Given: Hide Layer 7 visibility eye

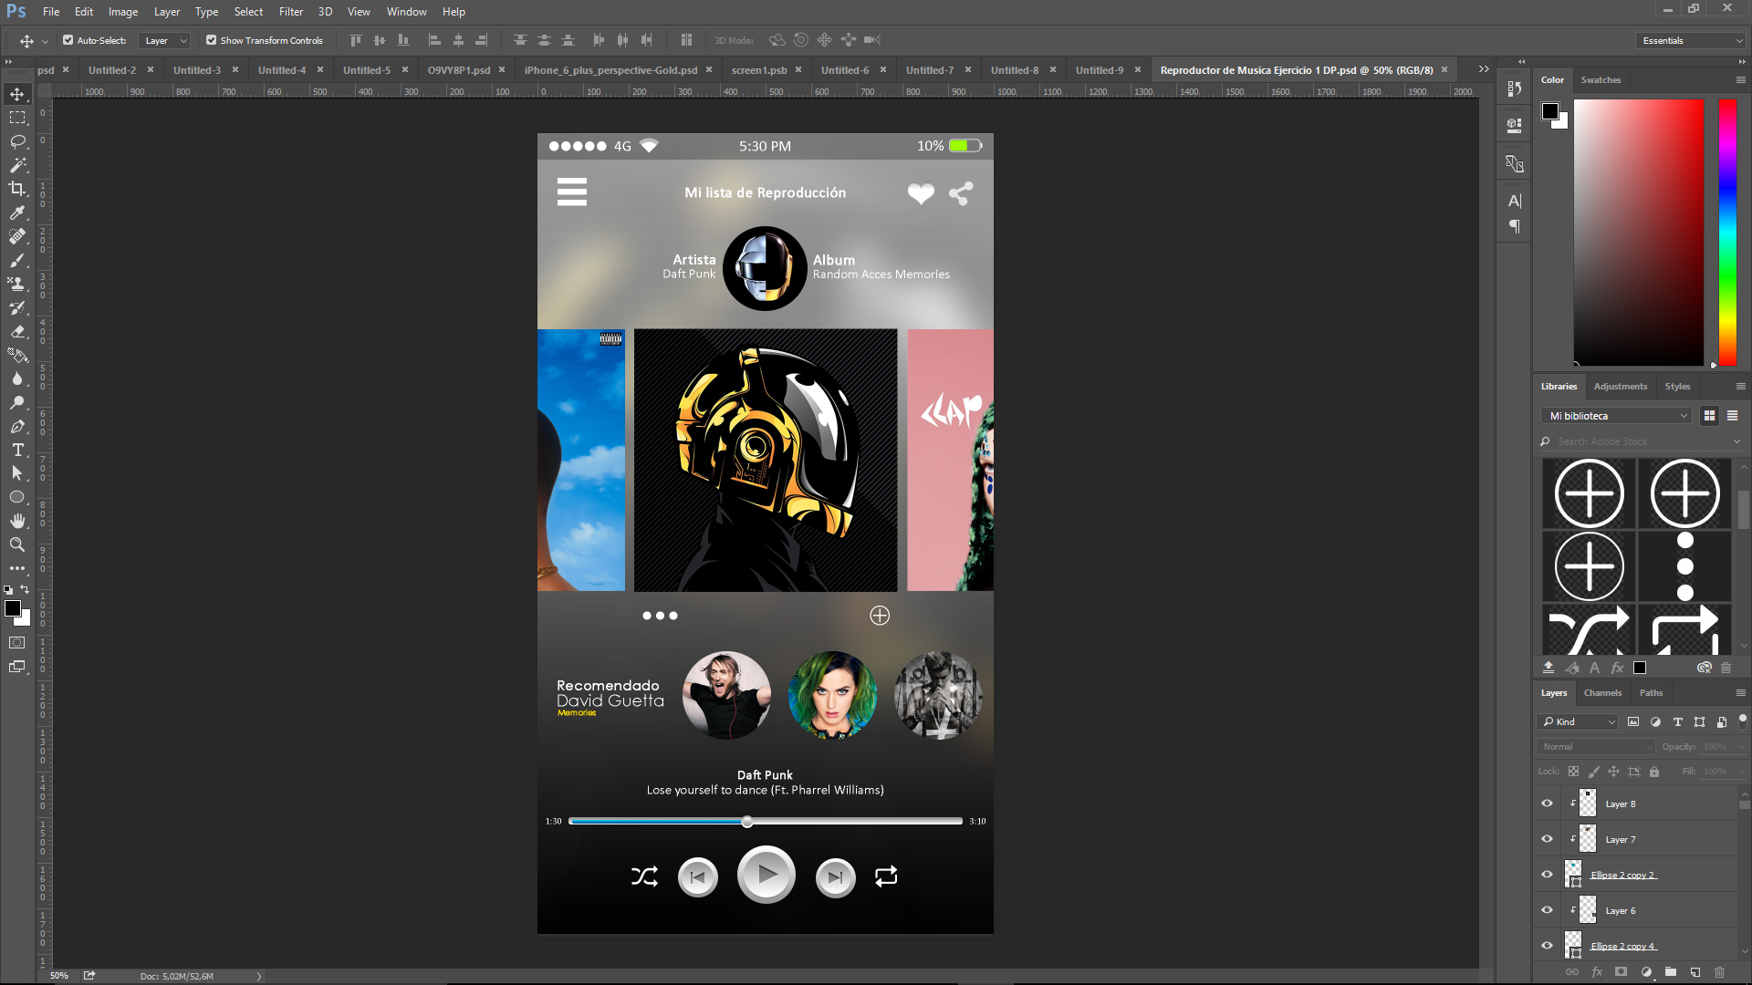Looking at the screenshot, I should click(1547, 839).
